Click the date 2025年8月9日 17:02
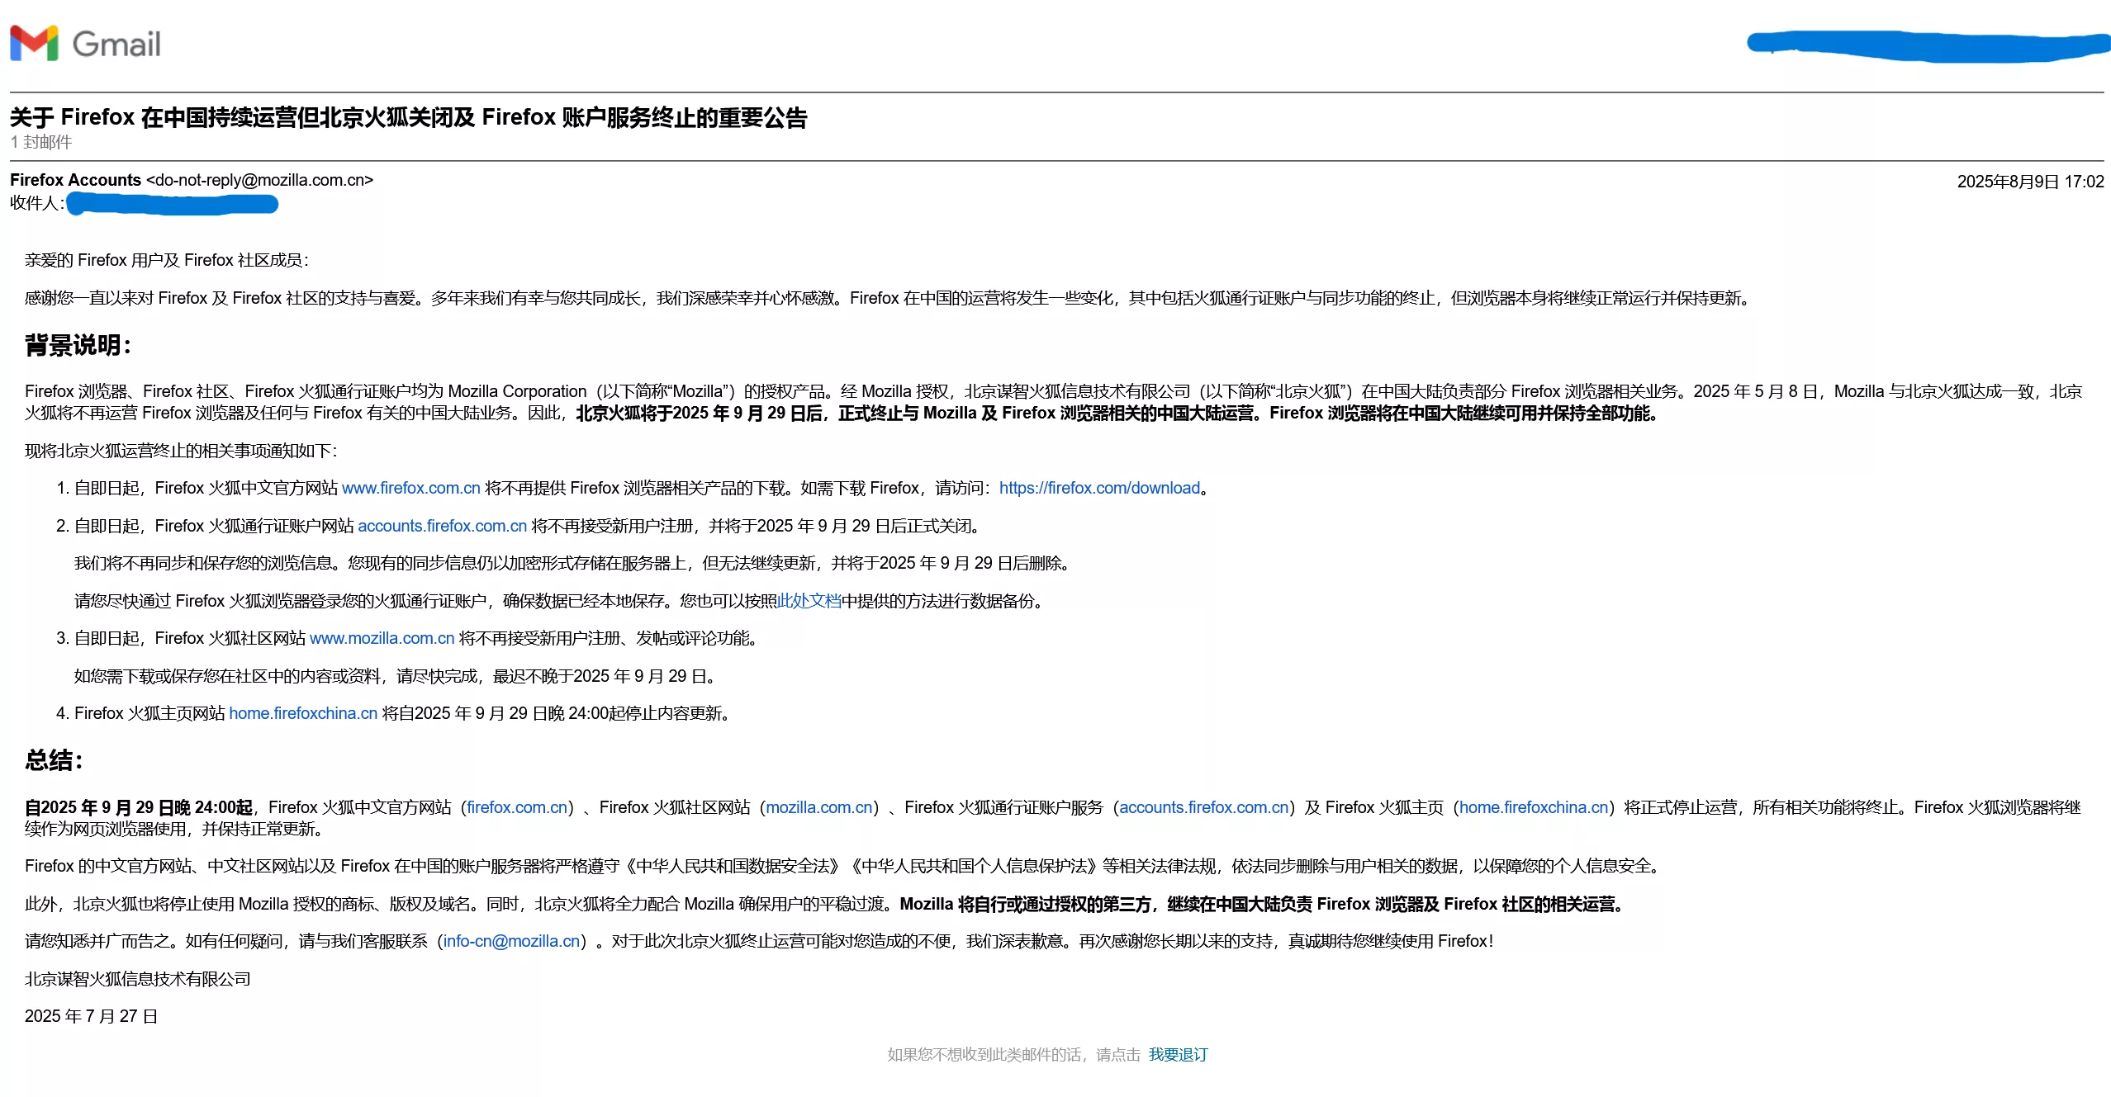The height and width of the screenshot is (1097, 2111). [x=2030, y=182]
